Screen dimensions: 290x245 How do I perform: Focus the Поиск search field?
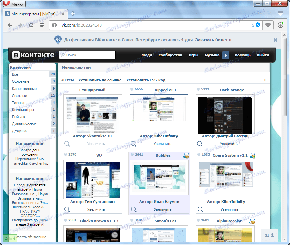tap(87, 55)
